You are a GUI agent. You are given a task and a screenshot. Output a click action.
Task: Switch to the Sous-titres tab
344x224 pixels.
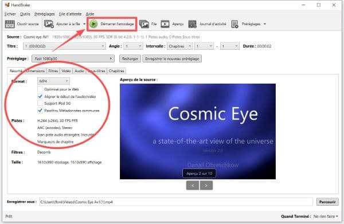(x=96, y=71)
